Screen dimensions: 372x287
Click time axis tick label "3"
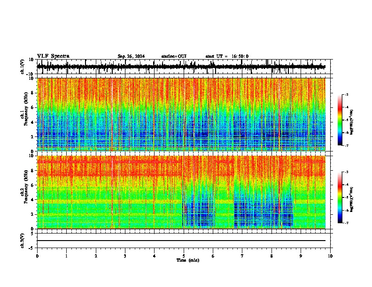pyautogui.click(x=125, y=256)
